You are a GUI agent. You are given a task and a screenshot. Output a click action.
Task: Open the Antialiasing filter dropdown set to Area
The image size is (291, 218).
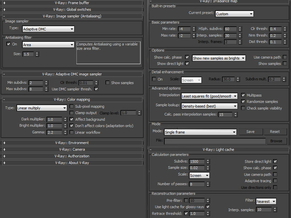(48, 45)
